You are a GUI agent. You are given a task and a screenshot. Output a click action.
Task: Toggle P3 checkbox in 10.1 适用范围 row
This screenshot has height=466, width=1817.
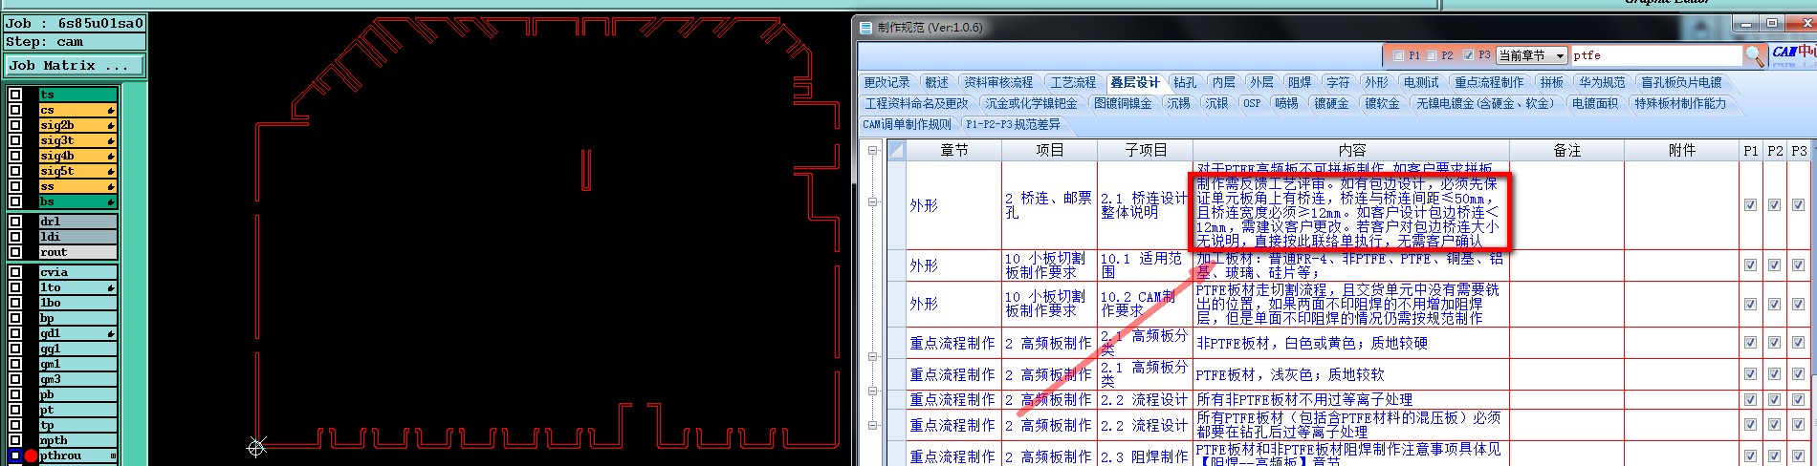tap(1798, 265)
